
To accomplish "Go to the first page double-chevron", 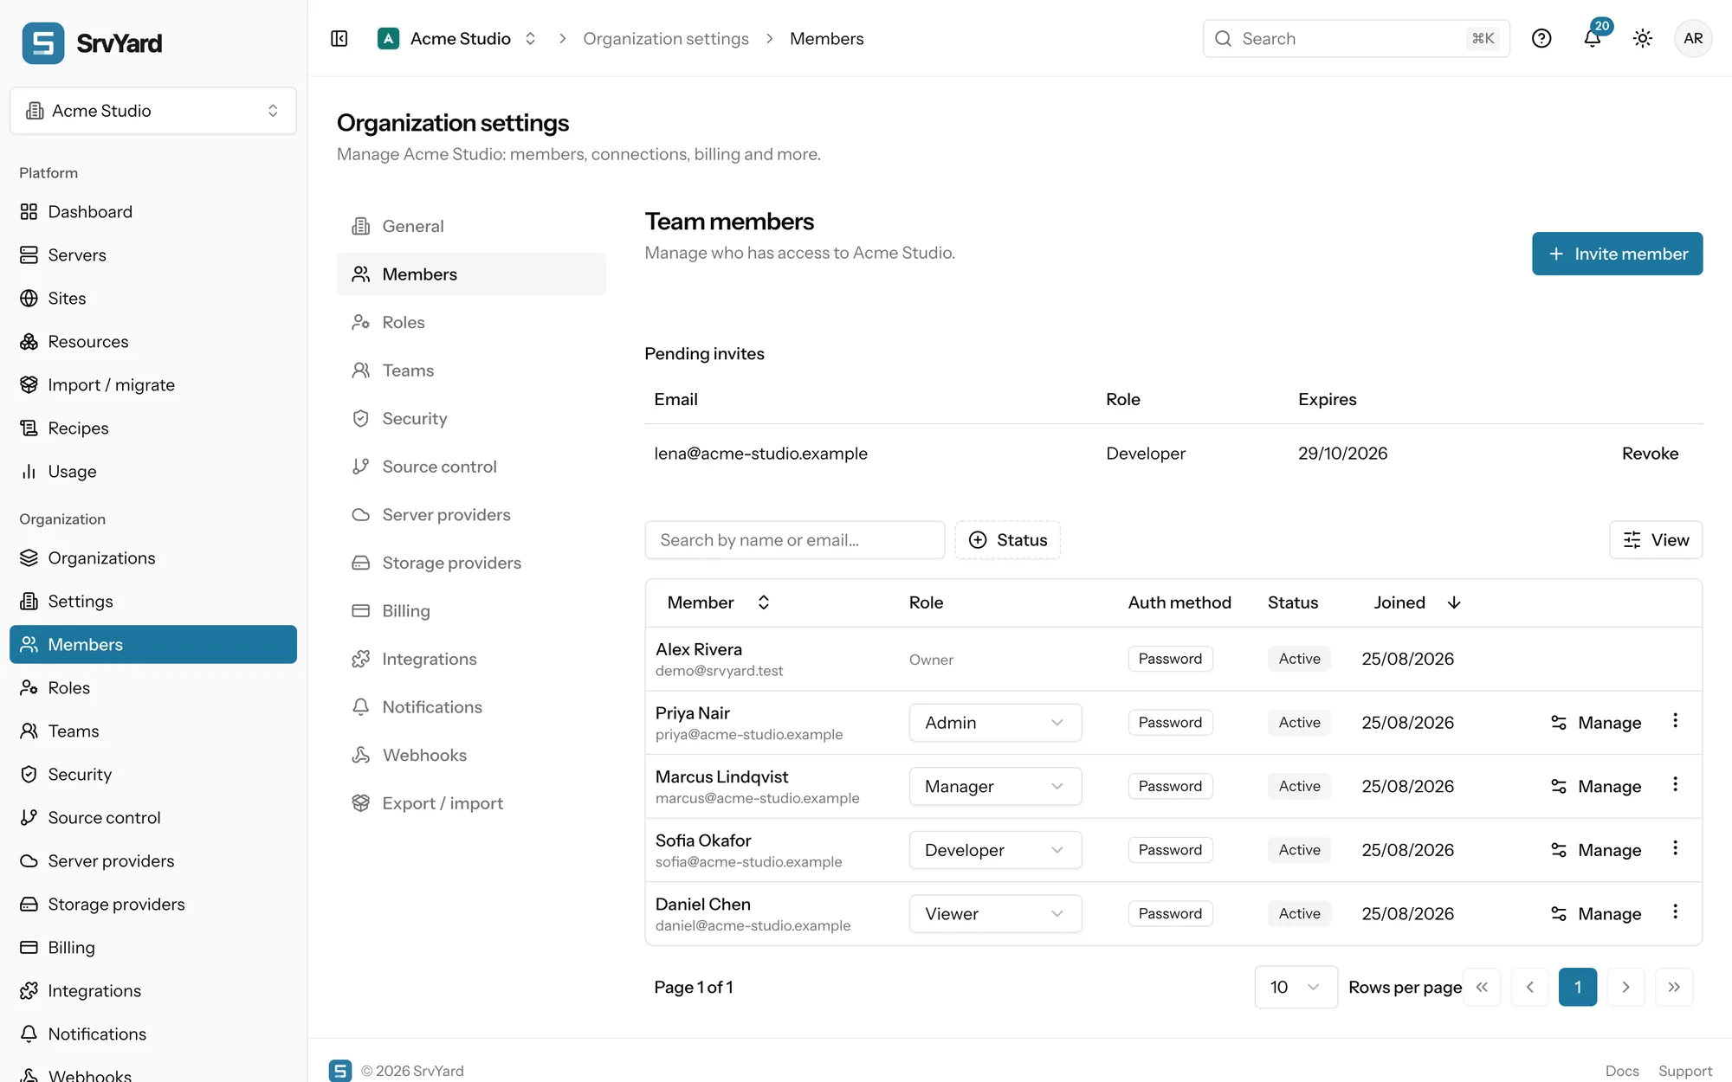I will (x=1482, y=988).
